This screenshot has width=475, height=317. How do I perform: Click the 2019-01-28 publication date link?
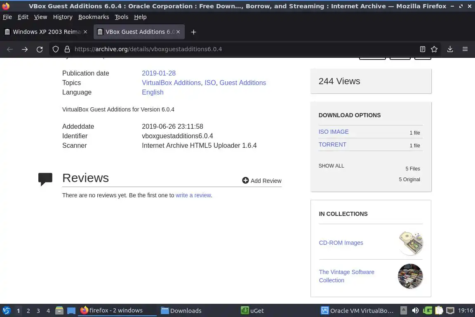coord(159,73)
